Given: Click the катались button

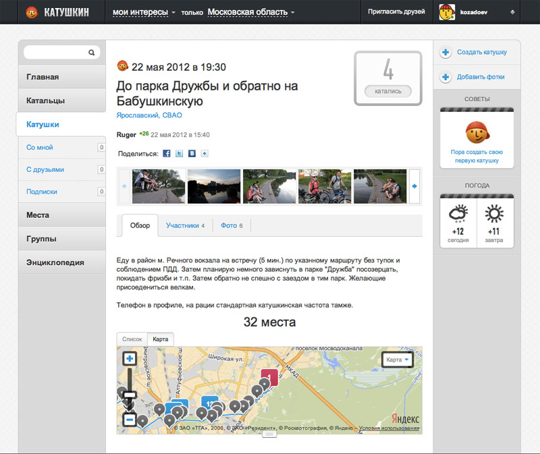Looking at the screenshot, I should (388, 91).
